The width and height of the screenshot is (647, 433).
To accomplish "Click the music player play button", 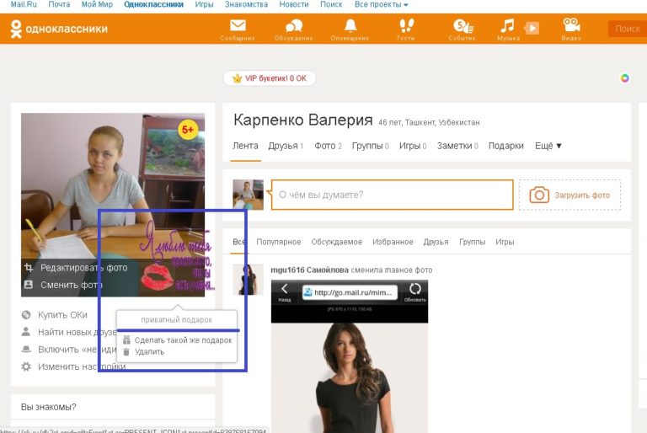I will click(532, 28).
